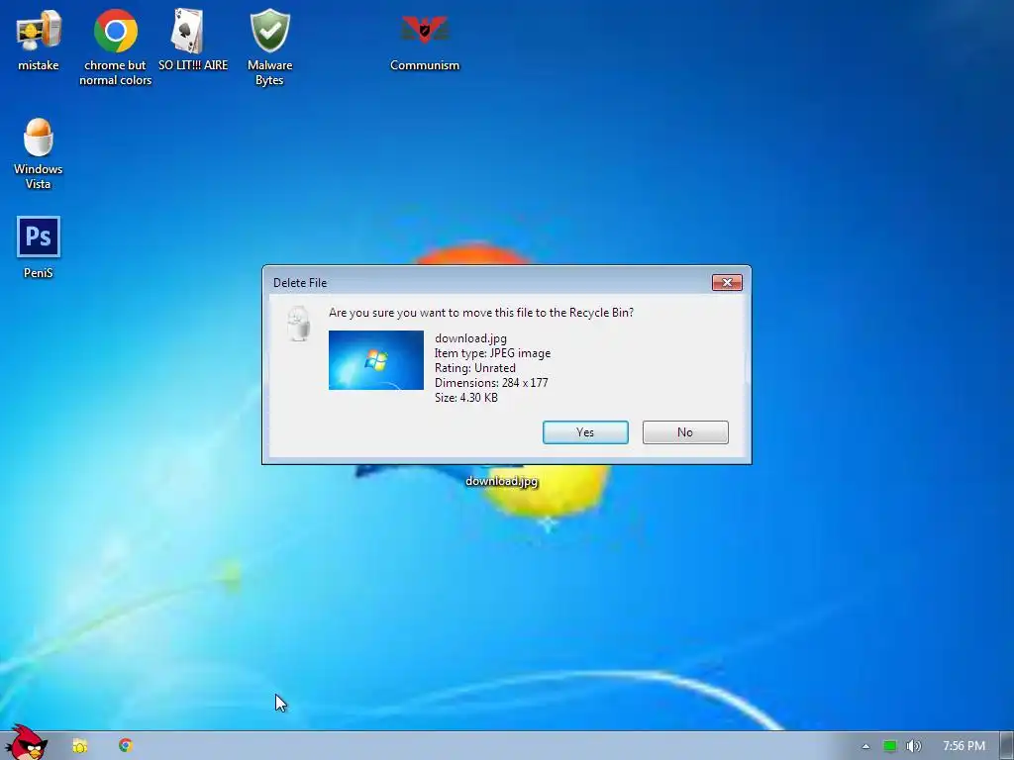Click the 'download.jpg' file name in dialog

point(470,338)
